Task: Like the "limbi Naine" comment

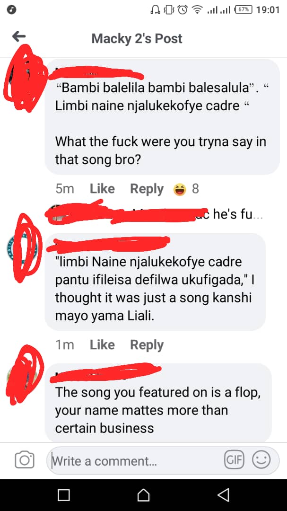Action: [102, 345]
